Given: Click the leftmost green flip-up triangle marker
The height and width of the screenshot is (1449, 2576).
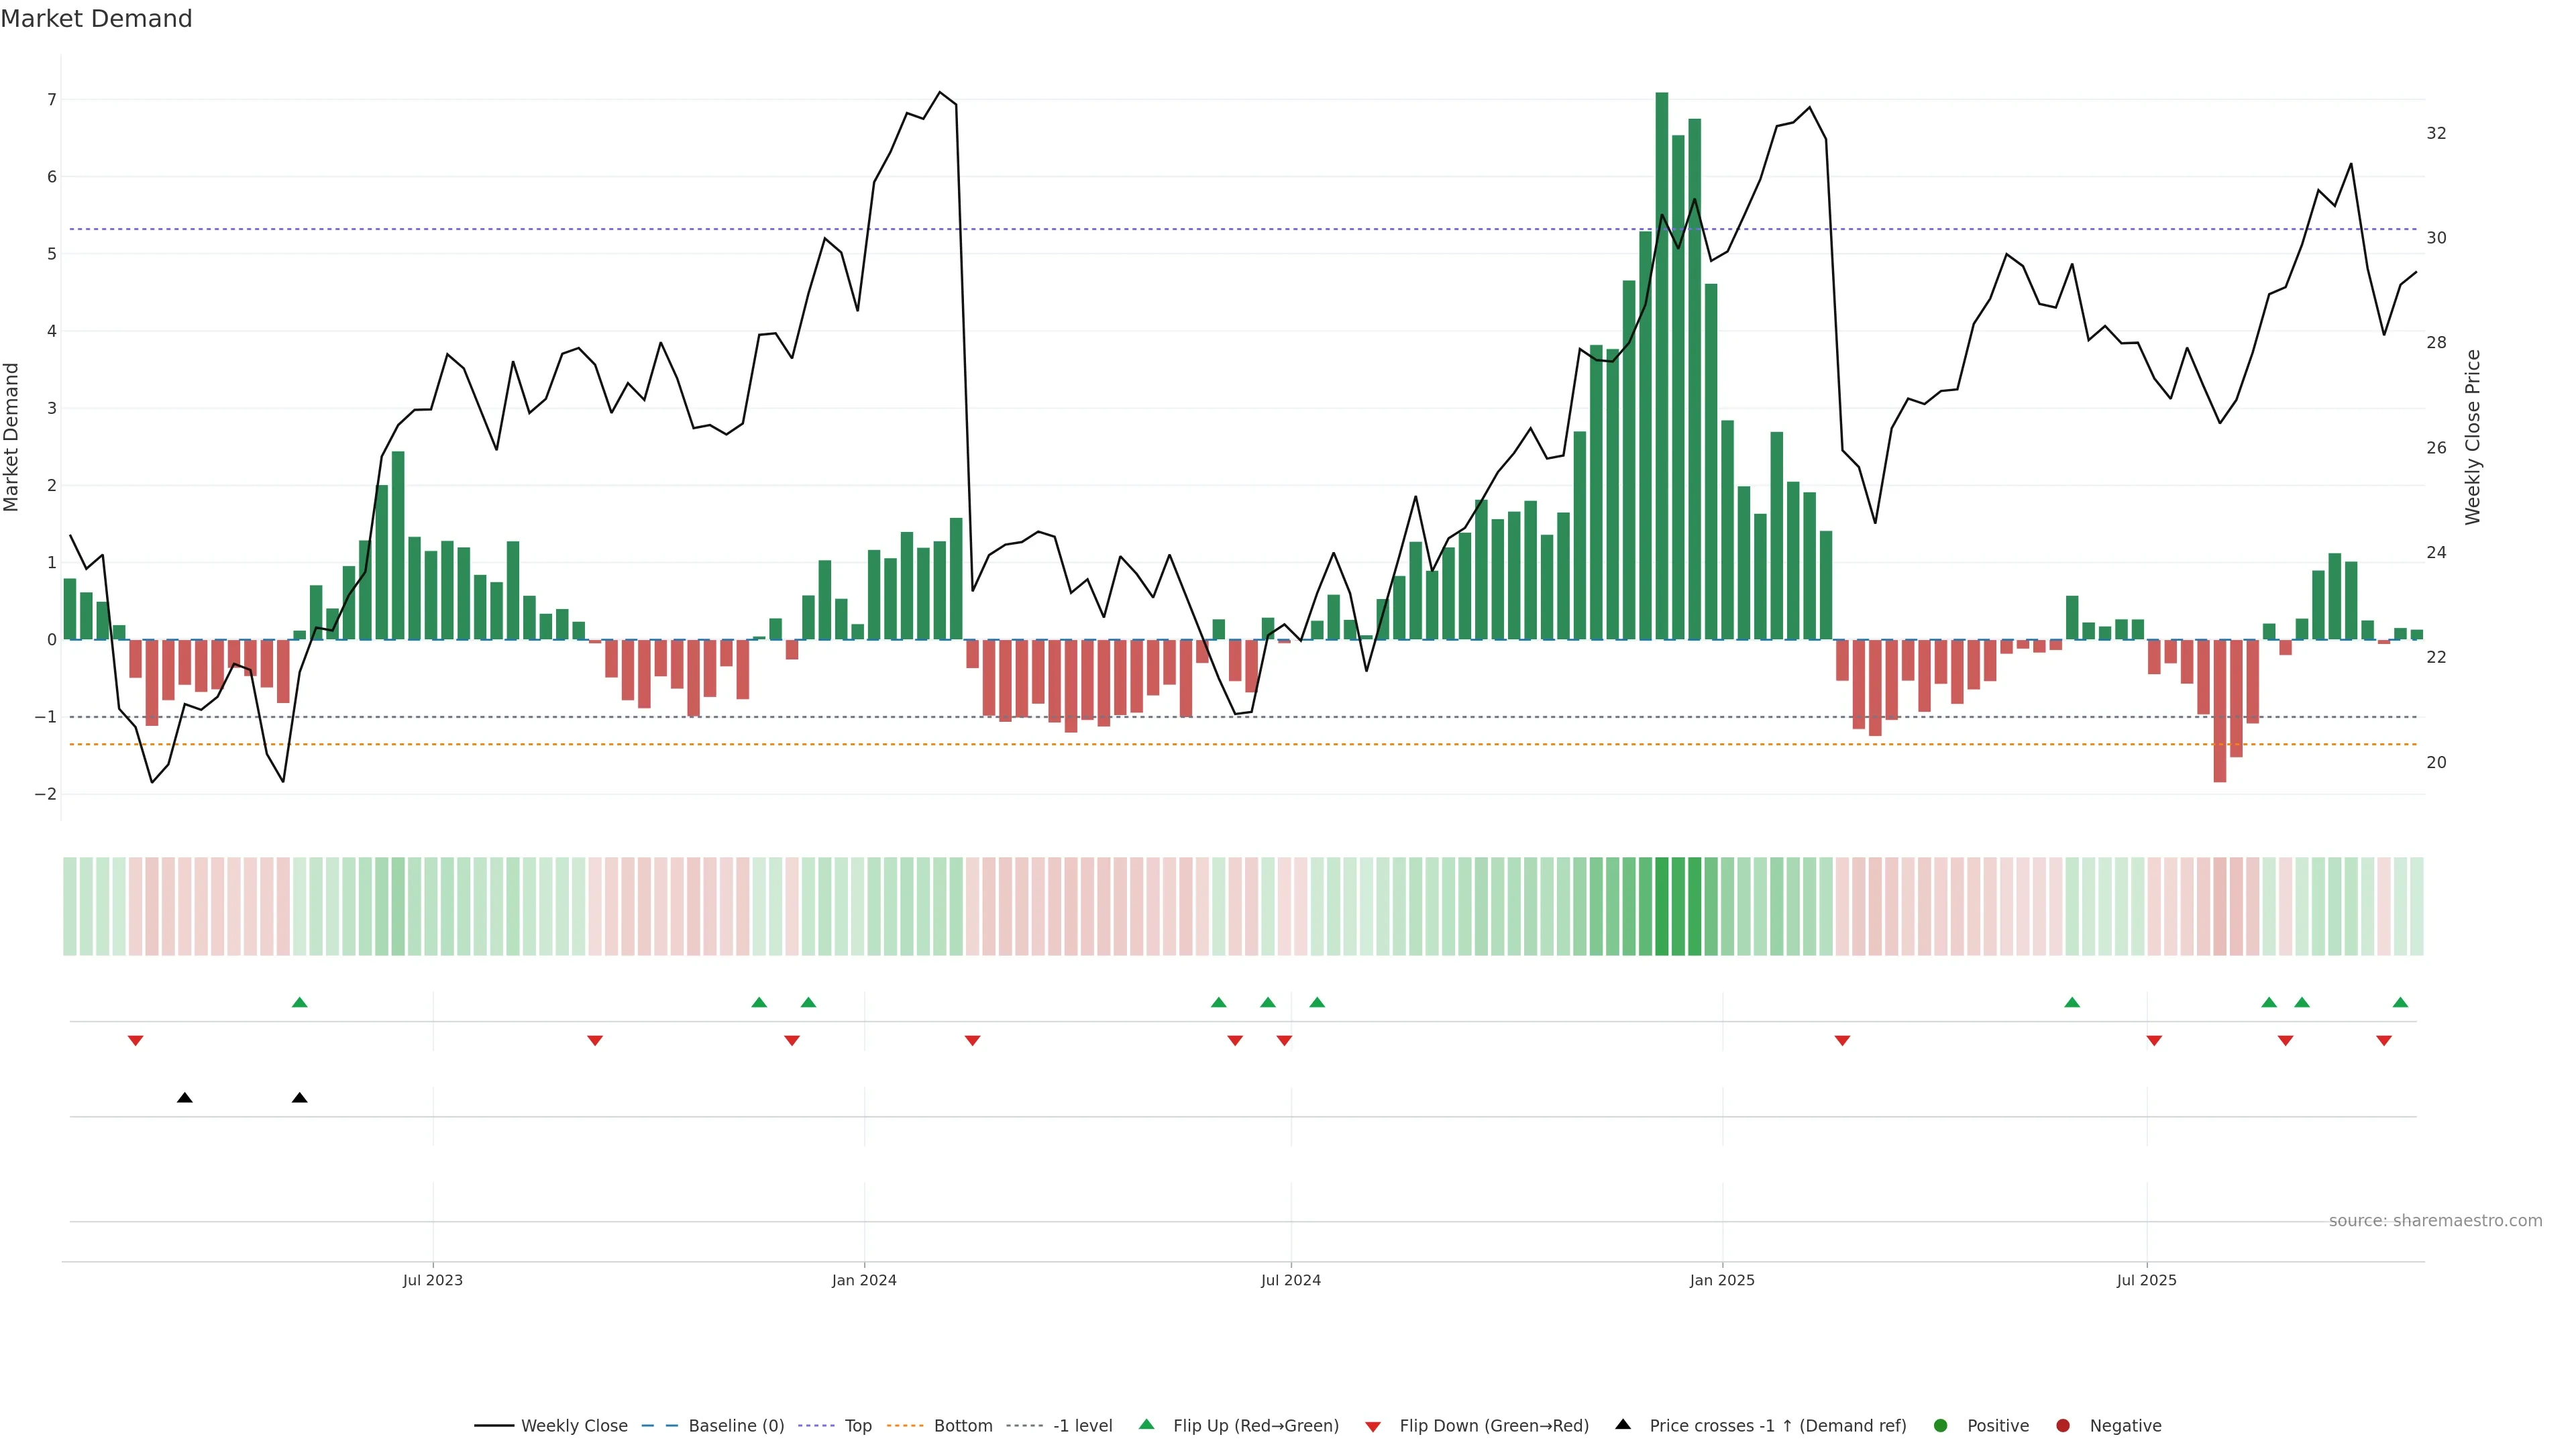Looking at the screenshot, I should point(299,1002).
